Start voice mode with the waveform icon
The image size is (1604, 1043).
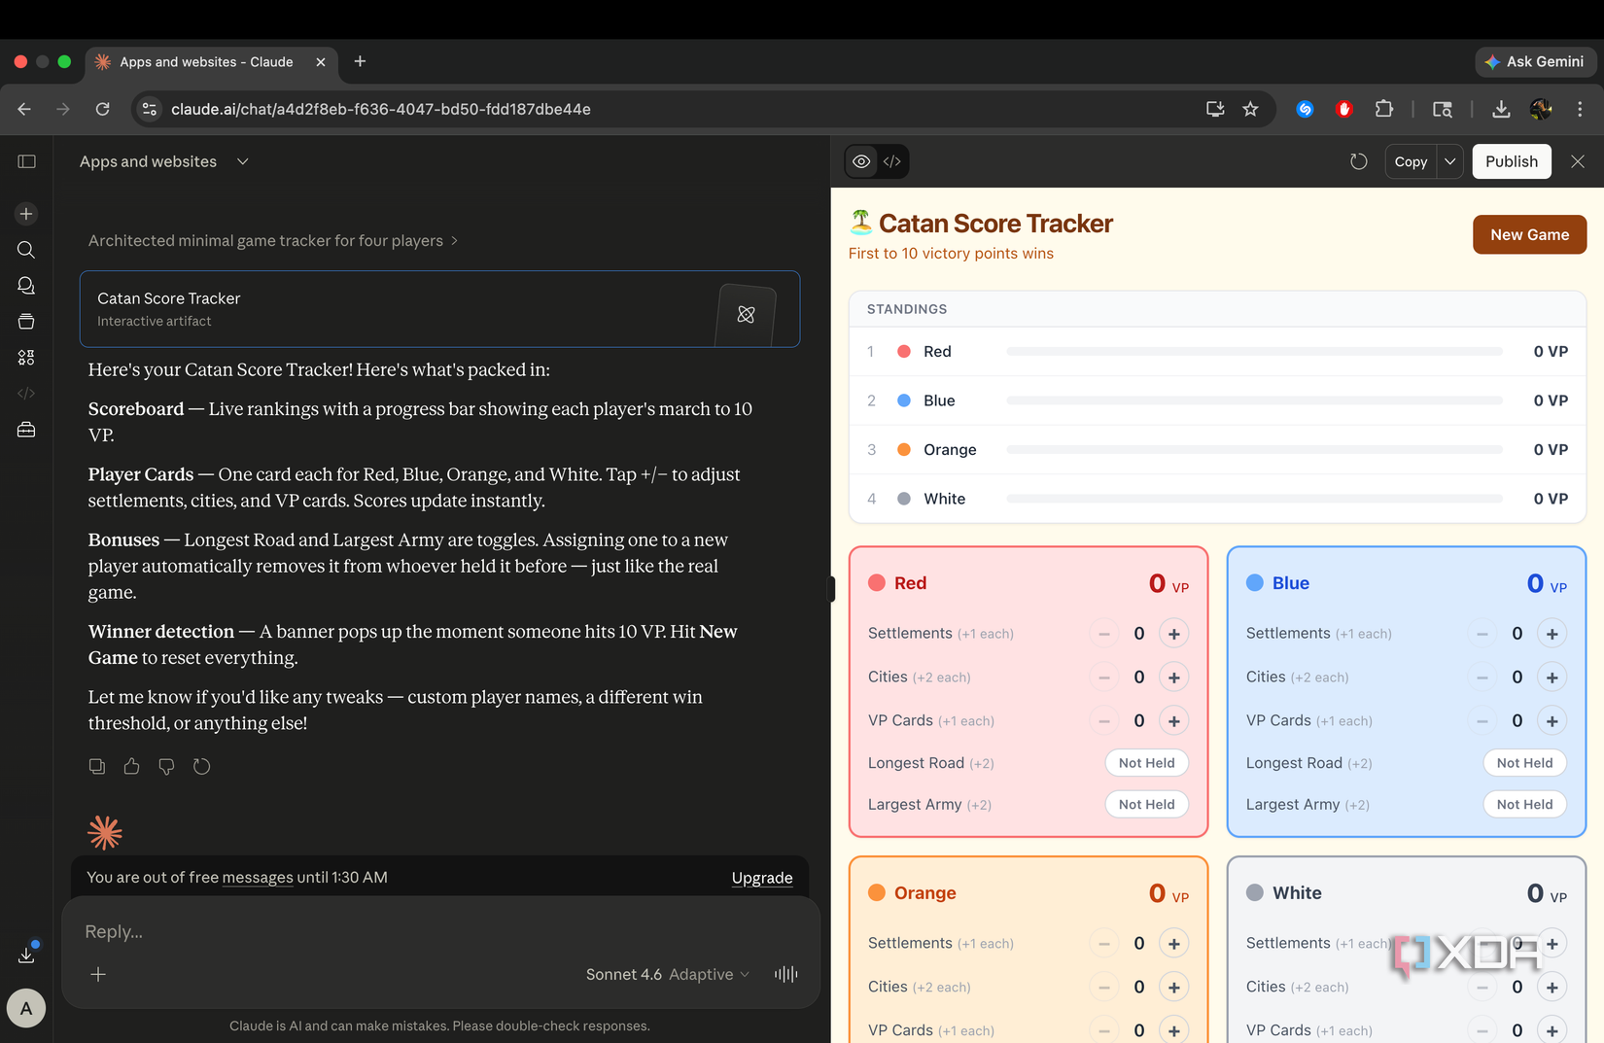click(x=786, y=974)
